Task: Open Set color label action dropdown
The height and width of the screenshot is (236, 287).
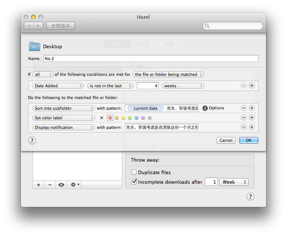Action: 63,118
